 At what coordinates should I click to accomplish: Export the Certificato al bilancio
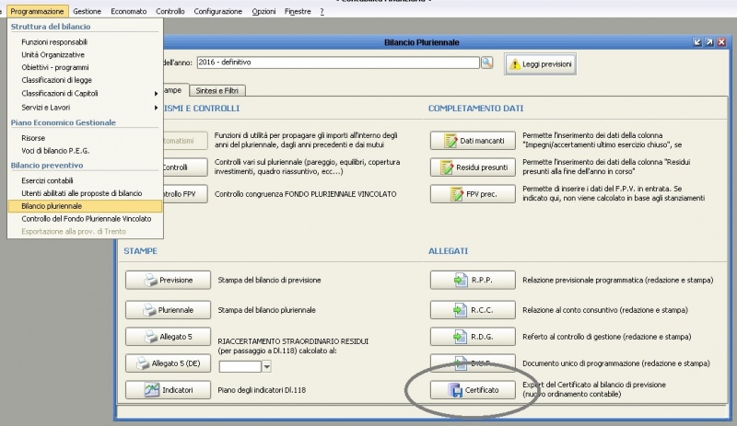(473, 390)
